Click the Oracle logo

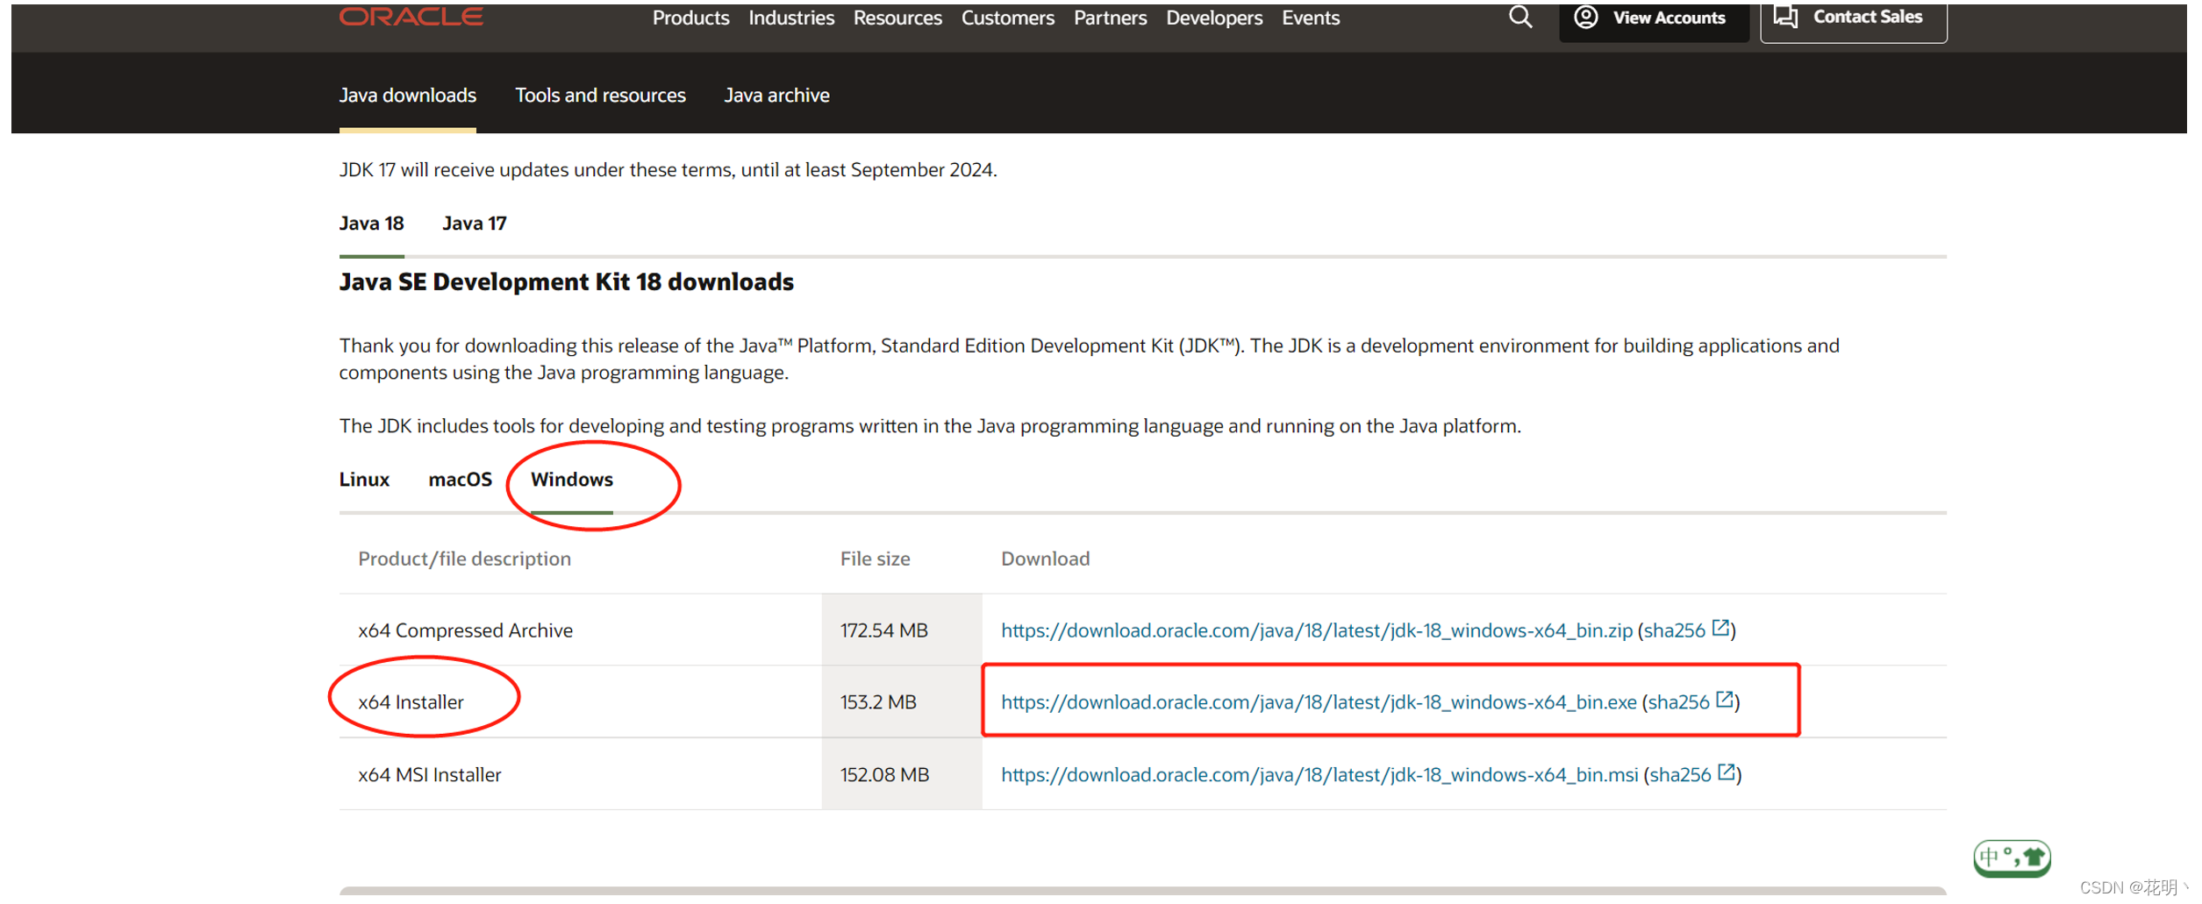coord(411,17)
